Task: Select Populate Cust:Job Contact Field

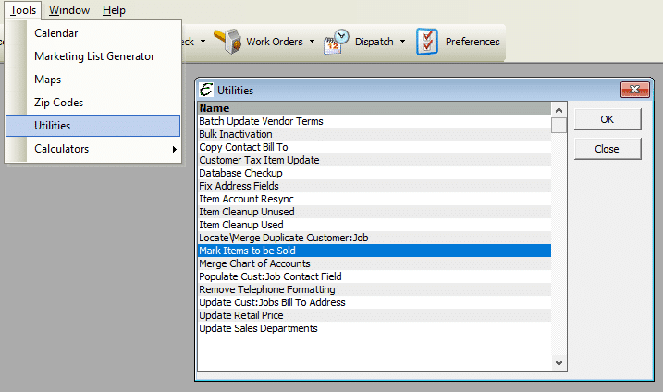Action: point(374,276)
